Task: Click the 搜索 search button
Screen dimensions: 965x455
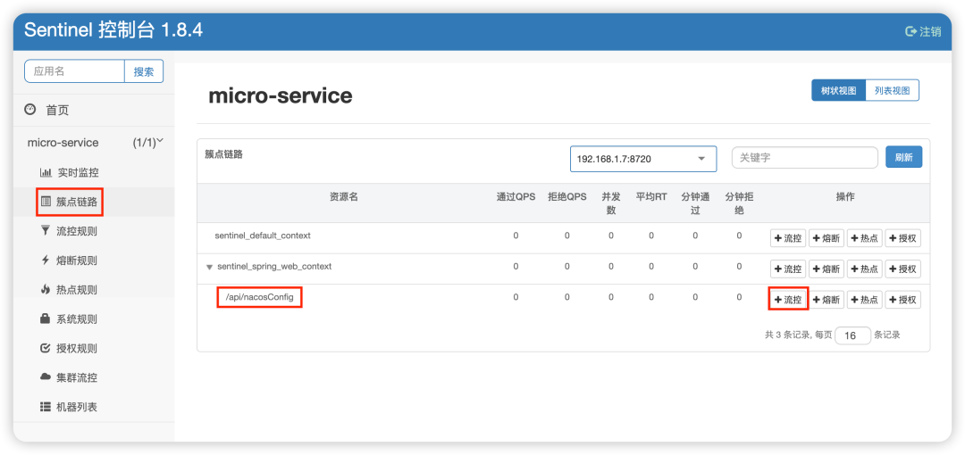Action: tap(144, 71)
